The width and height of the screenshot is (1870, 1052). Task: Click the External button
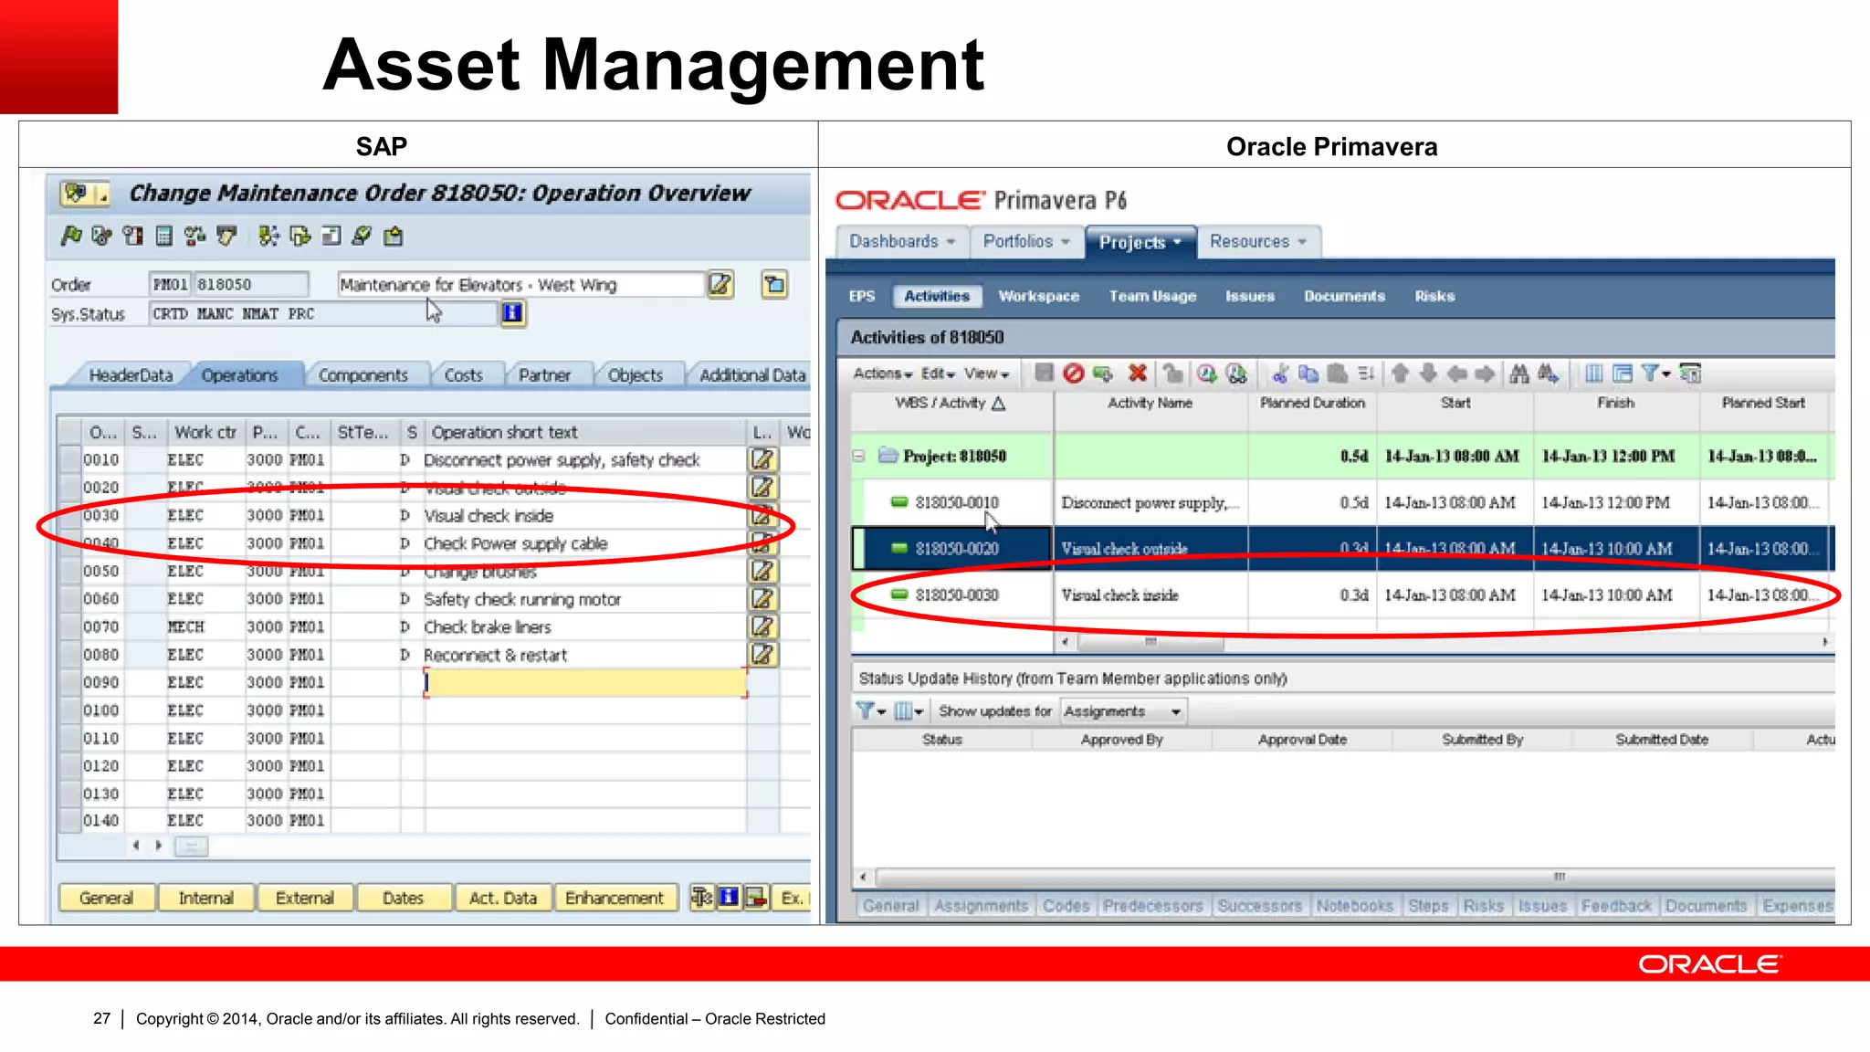[305, 898]
